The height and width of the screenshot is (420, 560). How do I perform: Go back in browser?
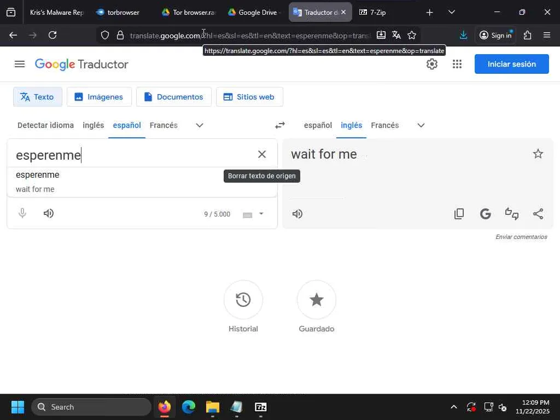pyautogui.click(x=13, y=35)
